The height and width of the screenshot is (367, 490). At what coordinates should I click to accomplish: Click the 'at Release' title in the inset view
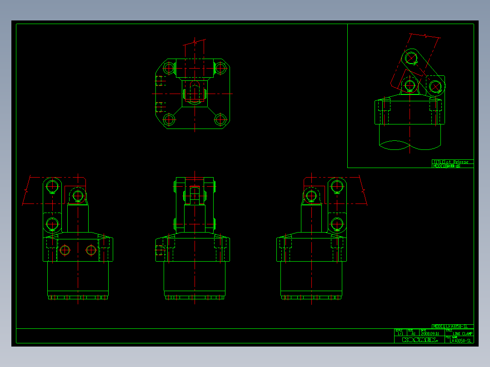457,162
